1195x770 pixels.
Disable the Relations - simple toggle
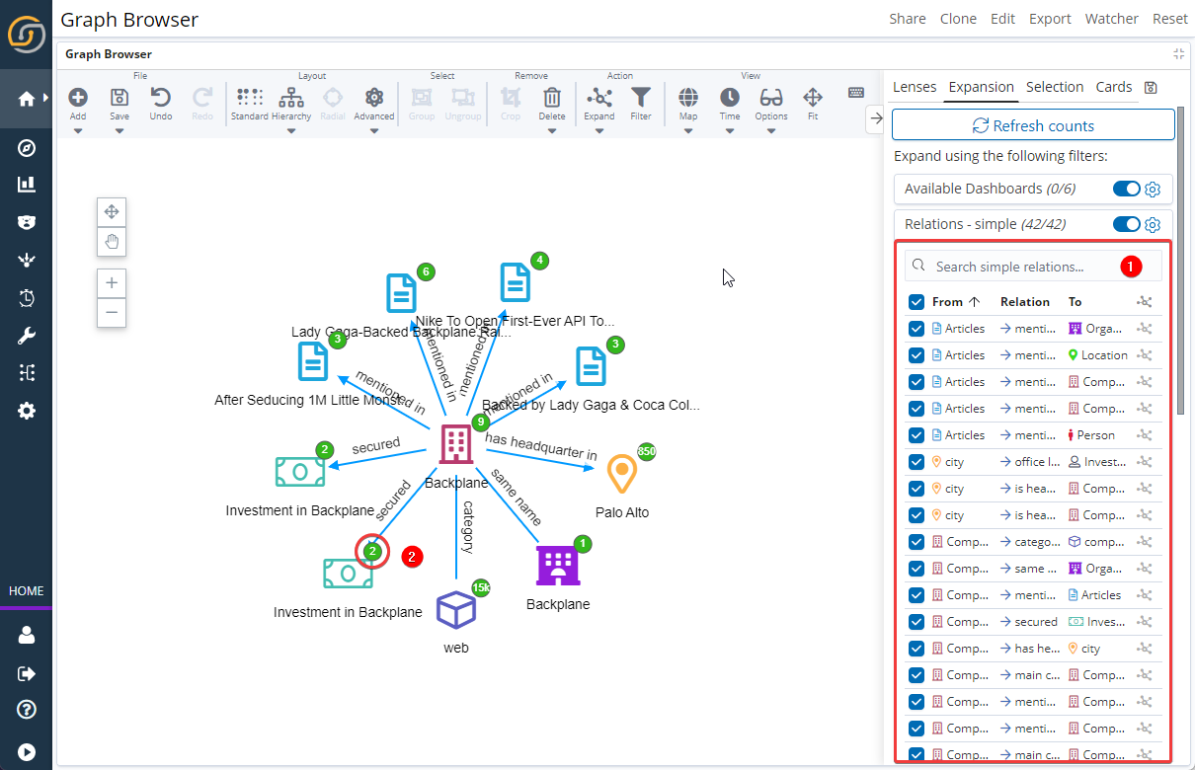(x=1126, y=224)
